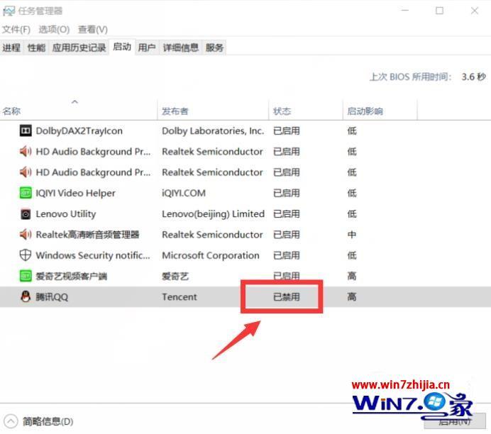This screenshot has width=491, height=434.
Task: Select the DolbyDAX2TrayIcon row name
Action: tap(79, 130)
